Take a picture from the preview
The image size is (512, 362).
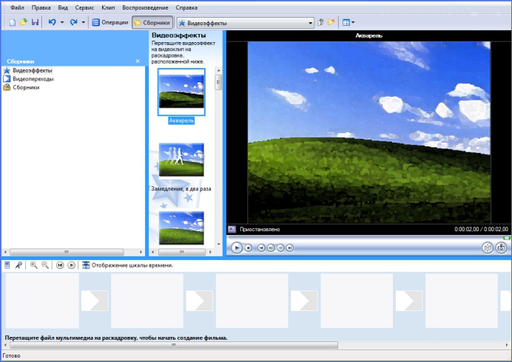coord(502,248)
